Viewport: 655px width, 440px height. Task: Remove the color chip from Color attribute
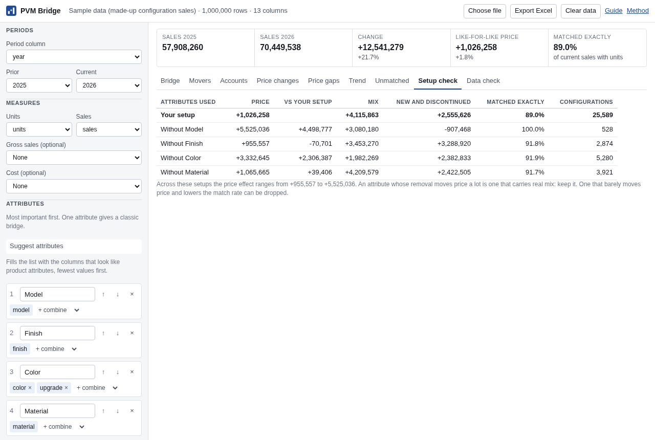[30, 388]
